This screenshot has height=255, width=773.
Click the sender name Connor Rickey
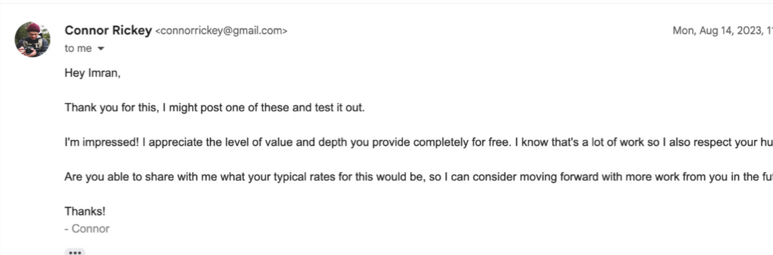pyautogui.click(x=108, y=31)
